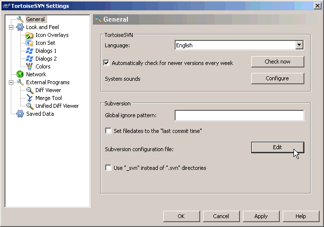This screenshot has width=324, height=227.
Task: Click the Saved Data gear icon
Action: tap(20, 114)
